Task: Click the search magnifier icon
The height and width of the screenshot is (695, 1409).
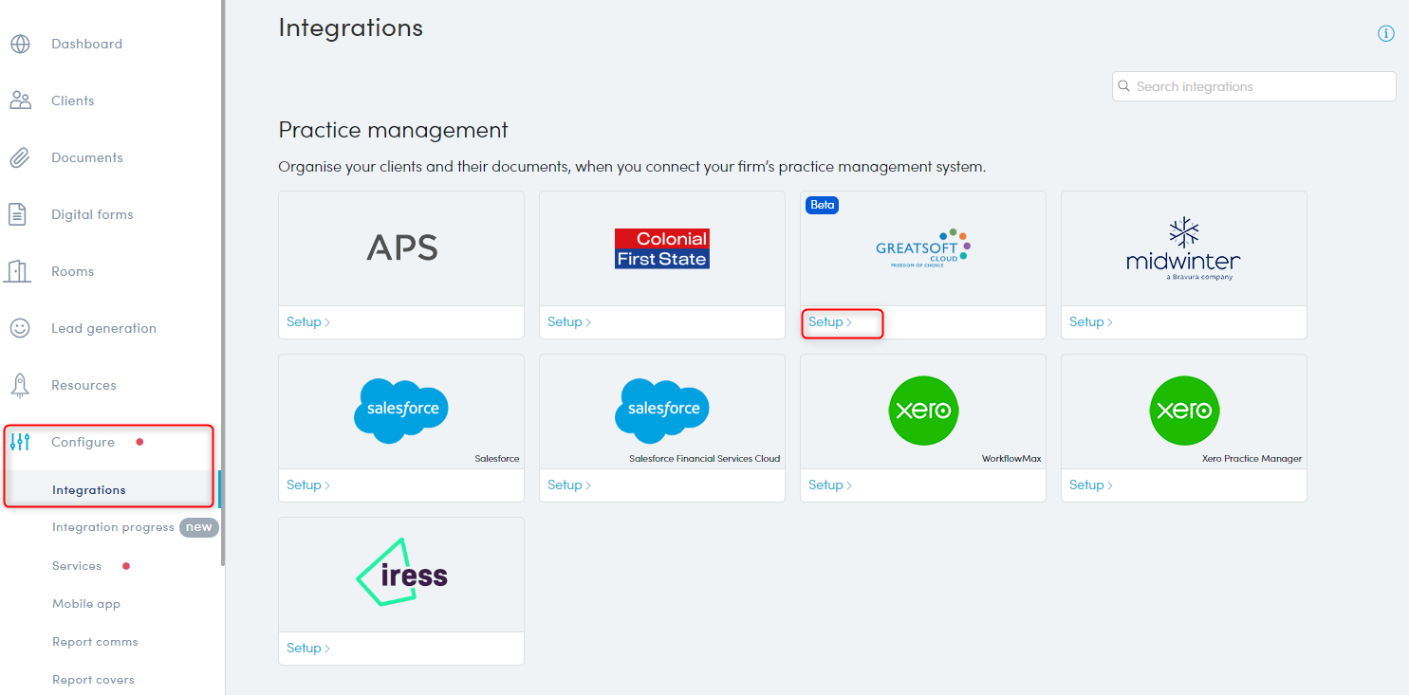Action: 1124,86
